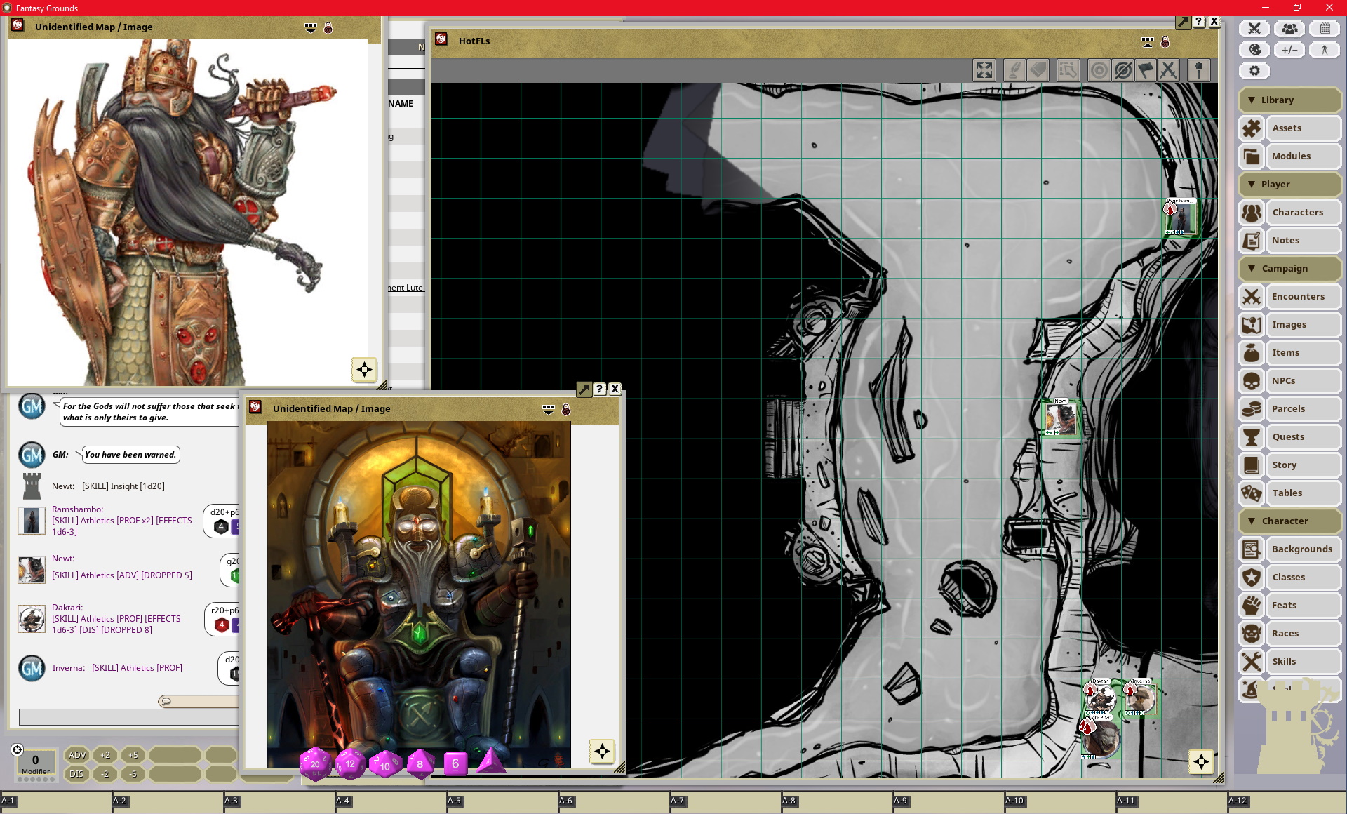Screen dimensions: 1347x814
Task: Click Ramshambo portrait in chat log
Action: (31, 521)
